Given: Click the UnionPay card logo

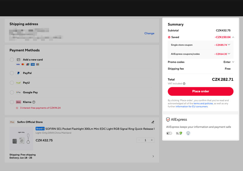Looking at the screenshot, I should coord(28,64).
